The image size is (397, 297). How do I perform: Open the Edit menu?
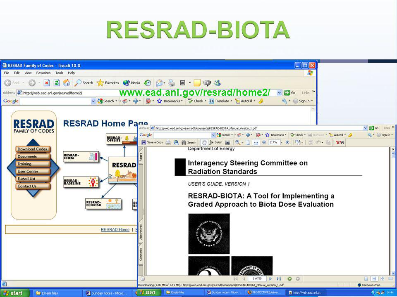tap(17, 73)
